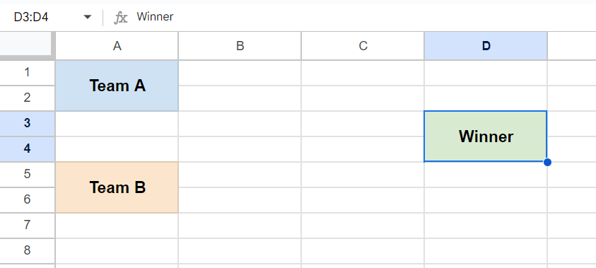Select the merged Team B cell
596x268 pixels.
(117, 187)
